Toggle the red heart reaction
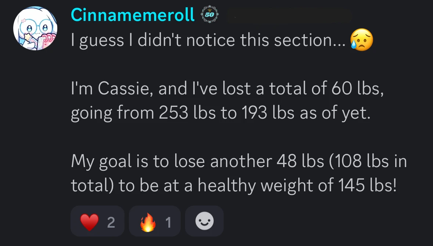Image resolution: width=433 pixels, height=246 pixels. click(97, 221)
